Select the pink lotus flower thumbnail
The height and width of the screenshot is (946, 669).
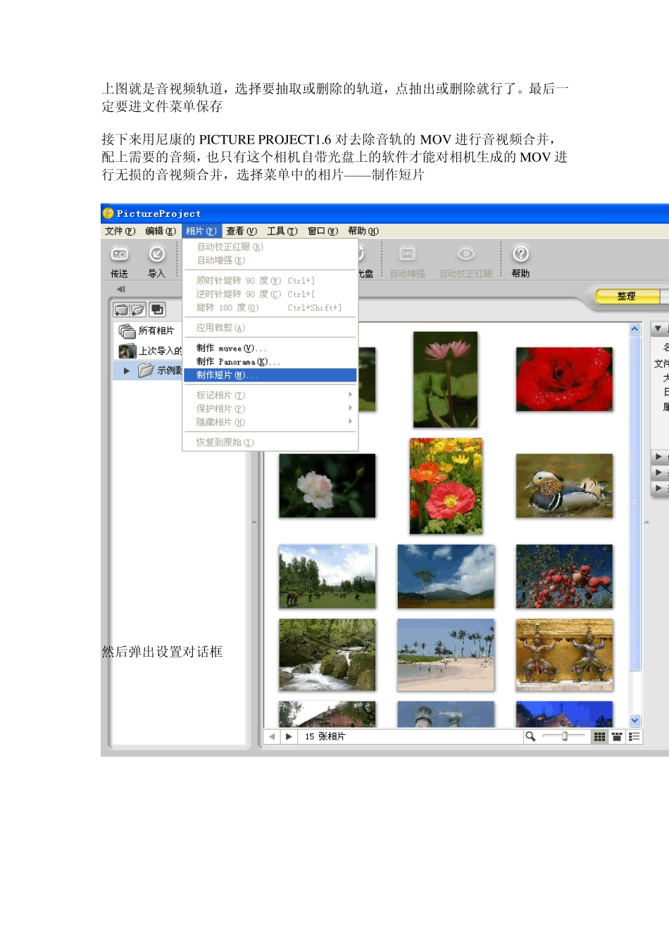pyautogui.click(x=445, y=379)
